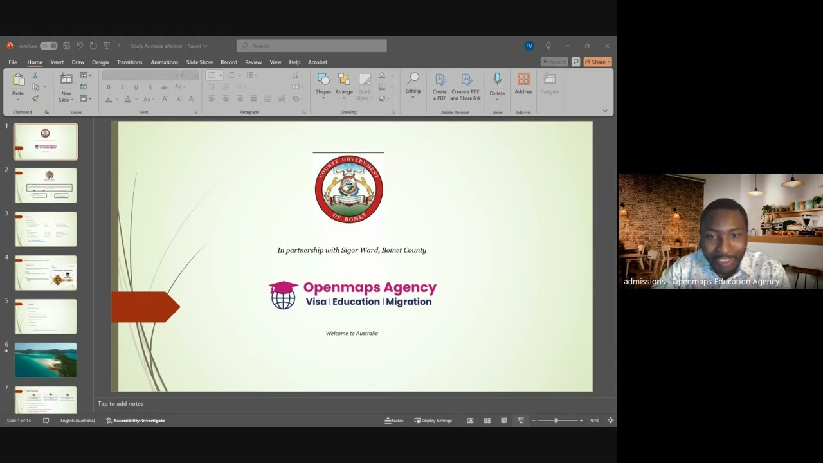Toggle Italic formatting
823x463 pixels.
pyautogui.click(x=122, y=87)
